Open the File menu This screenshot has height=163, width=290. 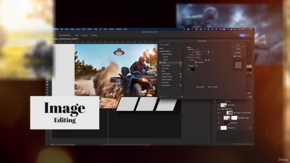tap(62, 29)
